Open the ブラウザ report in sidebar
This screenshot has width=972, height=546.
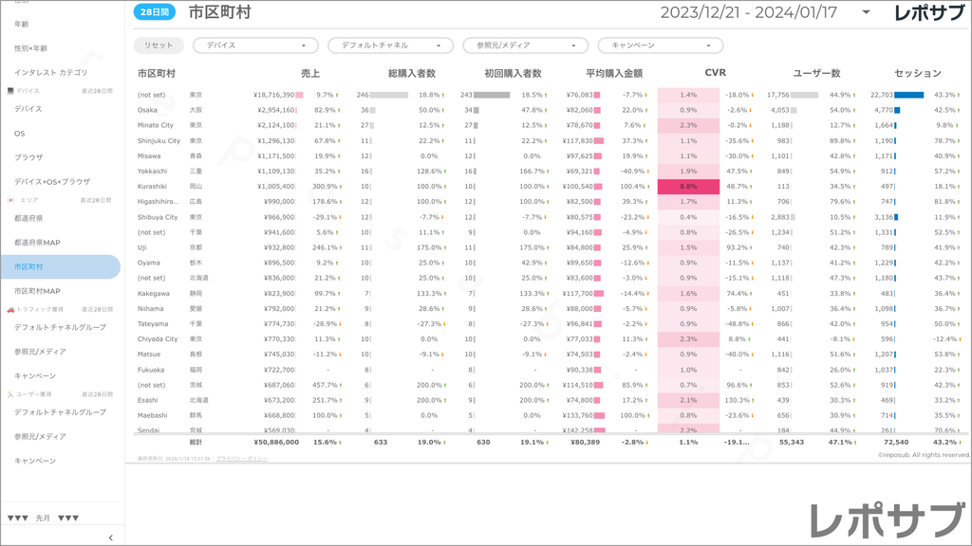pyautogui.click(x=28, y=157)
